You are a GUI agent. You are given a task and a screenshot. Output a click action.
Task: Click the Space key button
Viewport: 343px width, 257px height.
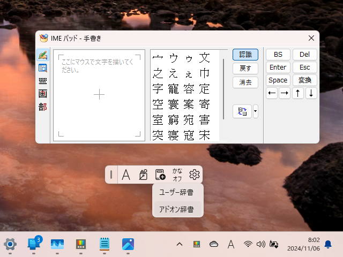coord(278,80)
